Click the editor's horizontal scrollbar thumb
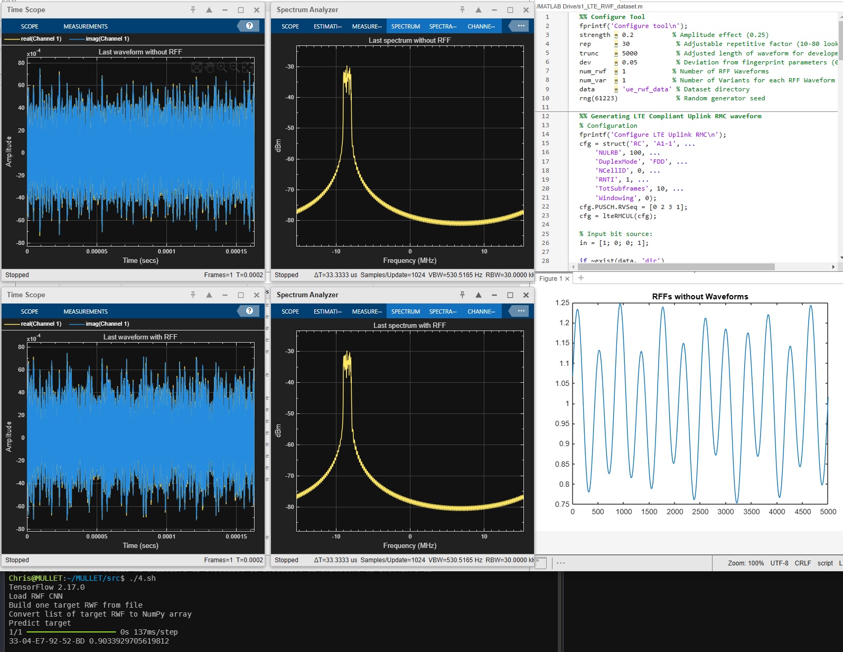 pos(676,267)
